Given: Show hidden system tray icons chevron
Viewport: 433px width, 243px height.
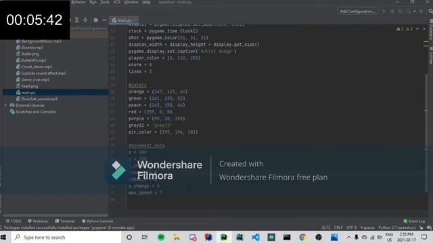Looking at the screenshot, I should point(349,237).
